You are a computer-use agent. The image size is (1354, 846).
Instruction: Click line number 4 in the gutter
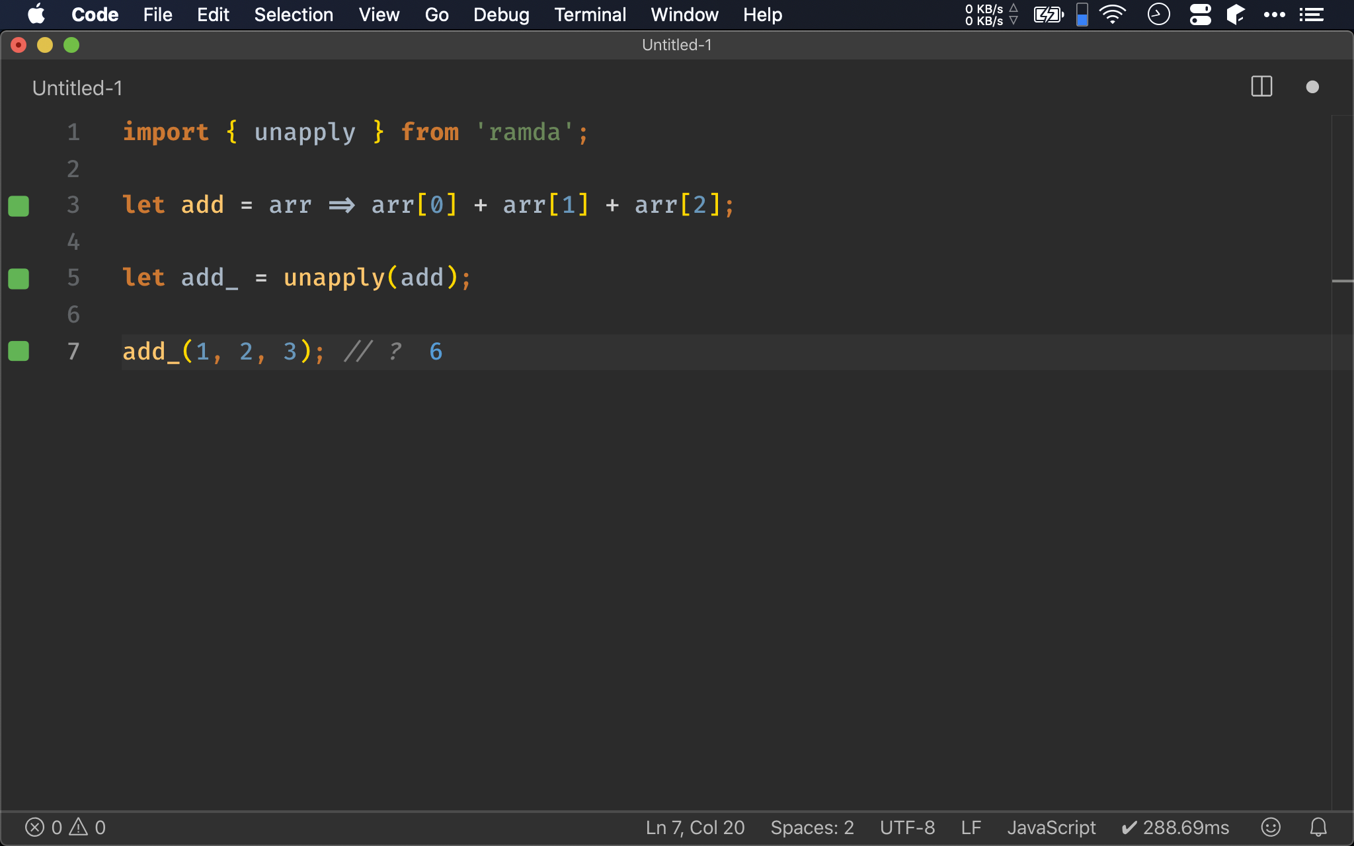pos(73,242)
